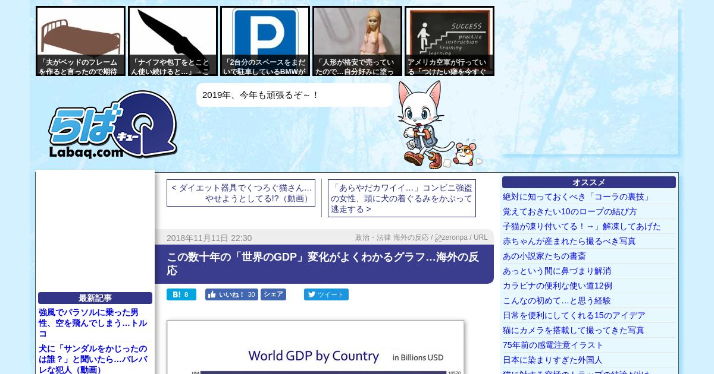The width and height of the screenshot is (714, 374).
Task: Open カラビナの便利な使い道12例 link
Action: coord(557,286)
